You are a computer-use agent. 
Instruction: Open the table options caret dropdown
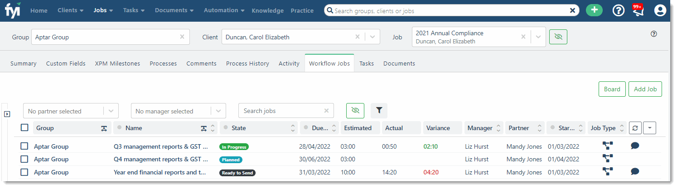tap(650, 128)
